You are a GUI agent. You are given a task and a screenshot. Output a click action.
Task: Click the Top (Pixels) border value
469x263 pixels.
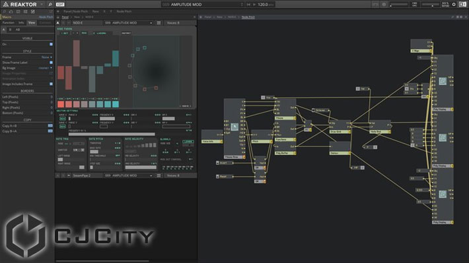pos(52,102)
